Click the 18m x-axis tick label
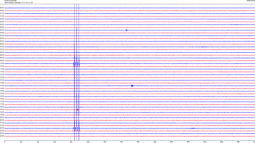255x143 pixels. tap(155, 142)
